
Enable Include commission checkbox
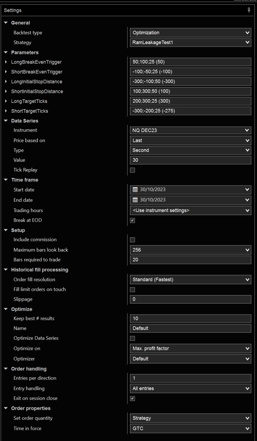tap(133, 240)
